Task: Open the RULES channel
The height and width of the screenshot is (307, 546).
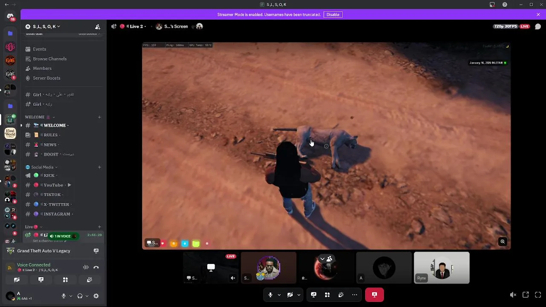Action: (x=63, y=135)
